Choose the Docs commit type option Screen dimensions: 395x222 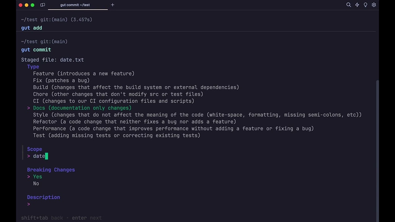(x=82, y=108)
